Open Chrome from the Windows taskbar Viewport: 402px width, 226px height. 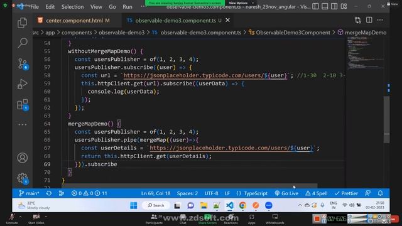pyautogui.click(x=242, y=205)
